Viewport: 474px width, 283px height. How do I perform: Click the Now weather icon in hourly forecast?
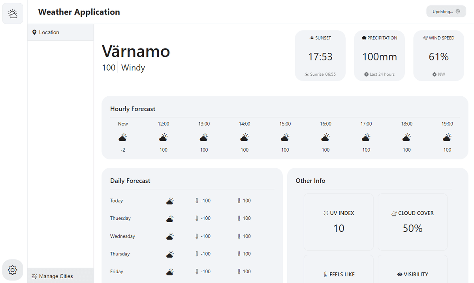click(x=123, y=138)
